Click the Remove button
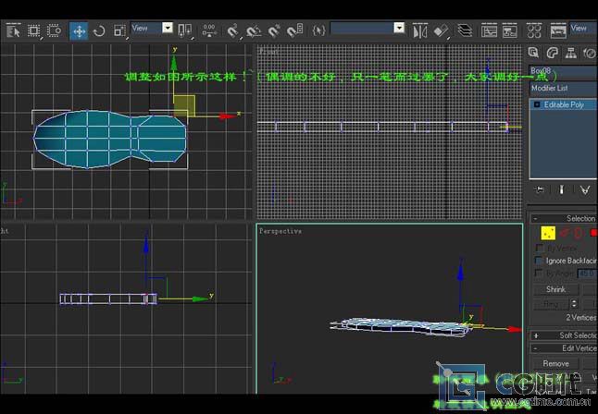 tap(555, 364)
